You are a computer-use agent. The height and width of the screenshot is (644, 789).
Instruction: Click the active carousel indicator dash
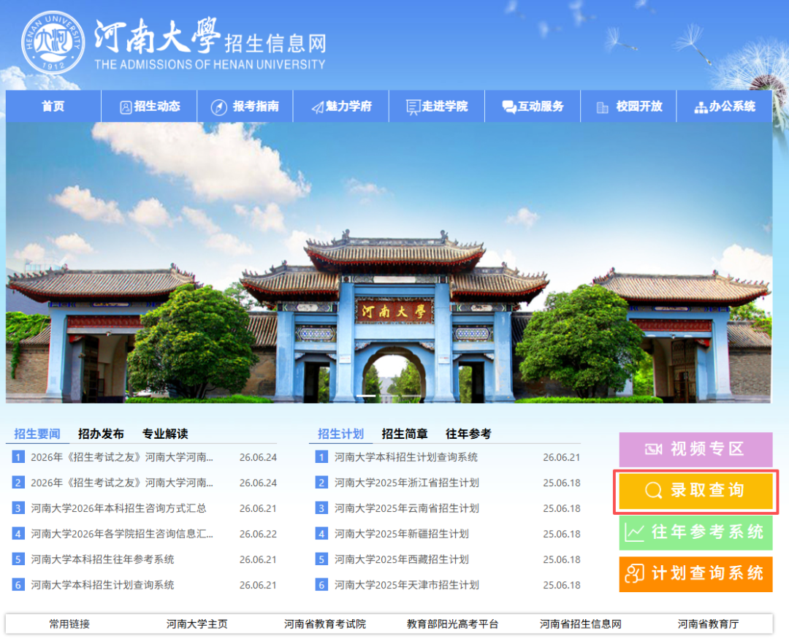[366, 396]
